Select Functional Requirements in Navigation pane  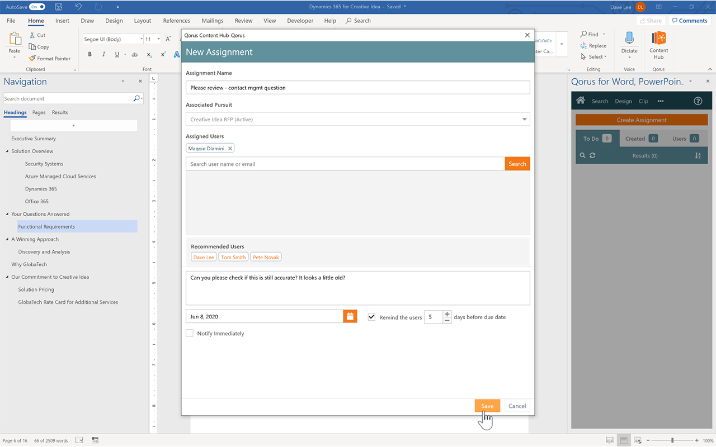click(77, 226)
